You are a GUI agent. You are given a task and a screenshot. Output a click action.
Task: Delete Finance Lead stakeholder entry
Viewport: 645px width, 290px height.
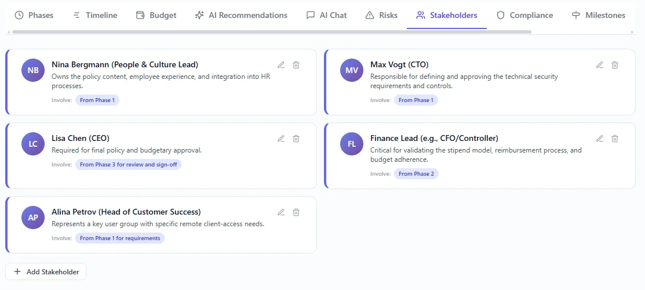[615, 139]
